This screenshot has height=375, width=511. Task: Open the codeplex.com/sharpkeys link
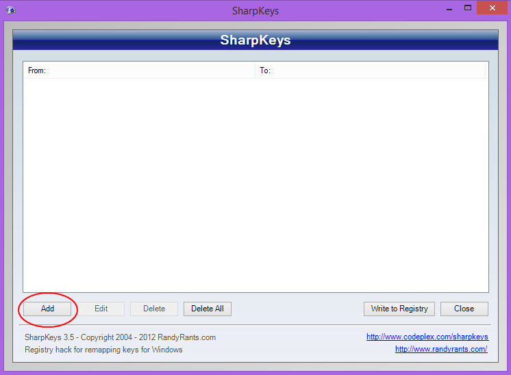(427, 337)
